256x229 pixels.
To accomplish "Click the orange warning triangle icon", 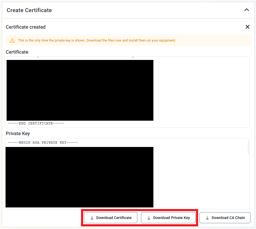I will click(x=12, y=40).
